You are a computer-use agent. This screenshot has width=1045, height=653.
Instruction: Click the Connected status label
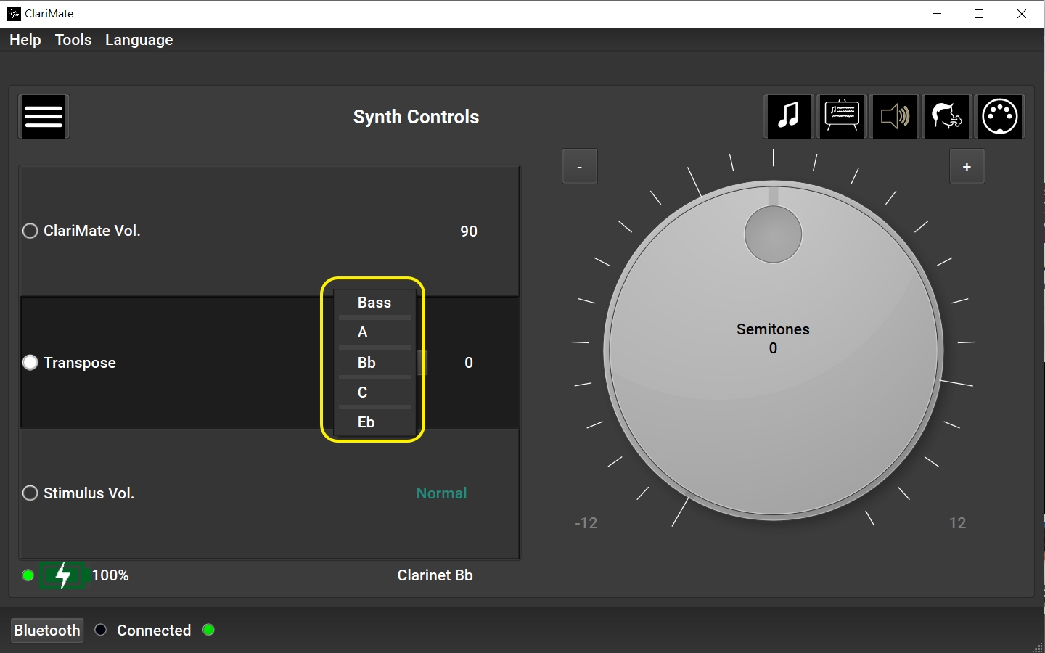pos(154,631)
